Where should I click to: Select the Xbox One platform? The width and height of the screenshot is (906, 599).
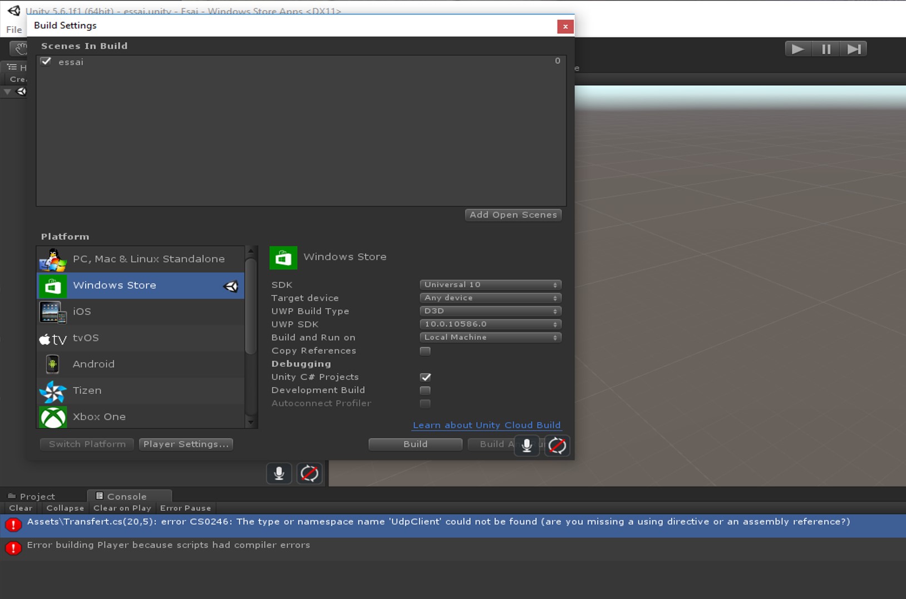[x=141, y=416]
